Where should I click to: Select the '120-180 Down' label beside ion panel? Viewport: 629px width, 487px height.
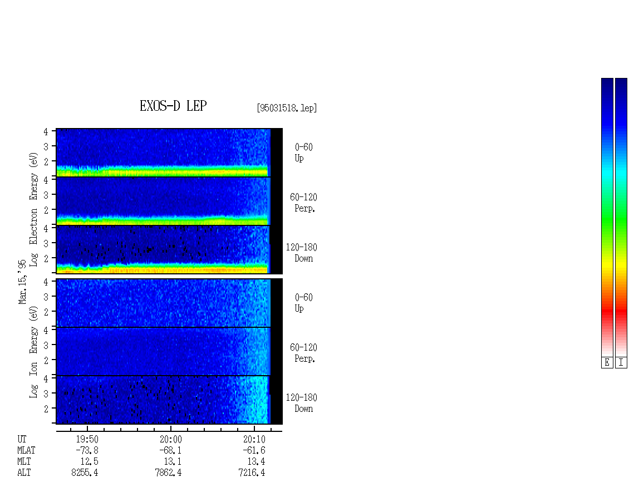click(302, 403)
